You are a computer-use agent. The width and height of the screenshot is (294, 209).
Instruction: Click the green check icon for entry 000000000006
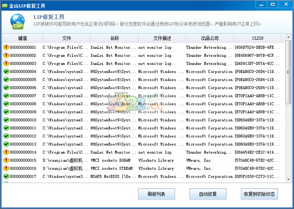pos(6,87)
